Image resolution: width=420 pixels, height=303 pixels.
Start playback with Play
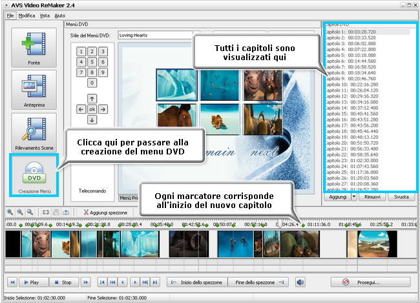click(34, 282)
